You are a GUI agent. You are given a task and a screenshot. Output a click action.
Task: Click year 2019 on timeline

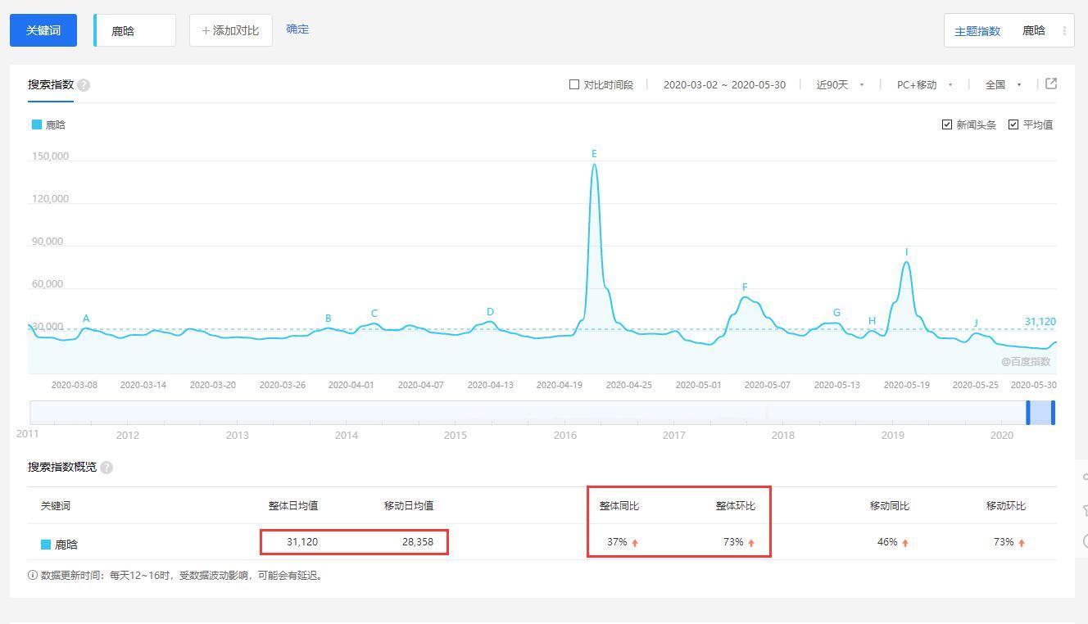point(892,435)
